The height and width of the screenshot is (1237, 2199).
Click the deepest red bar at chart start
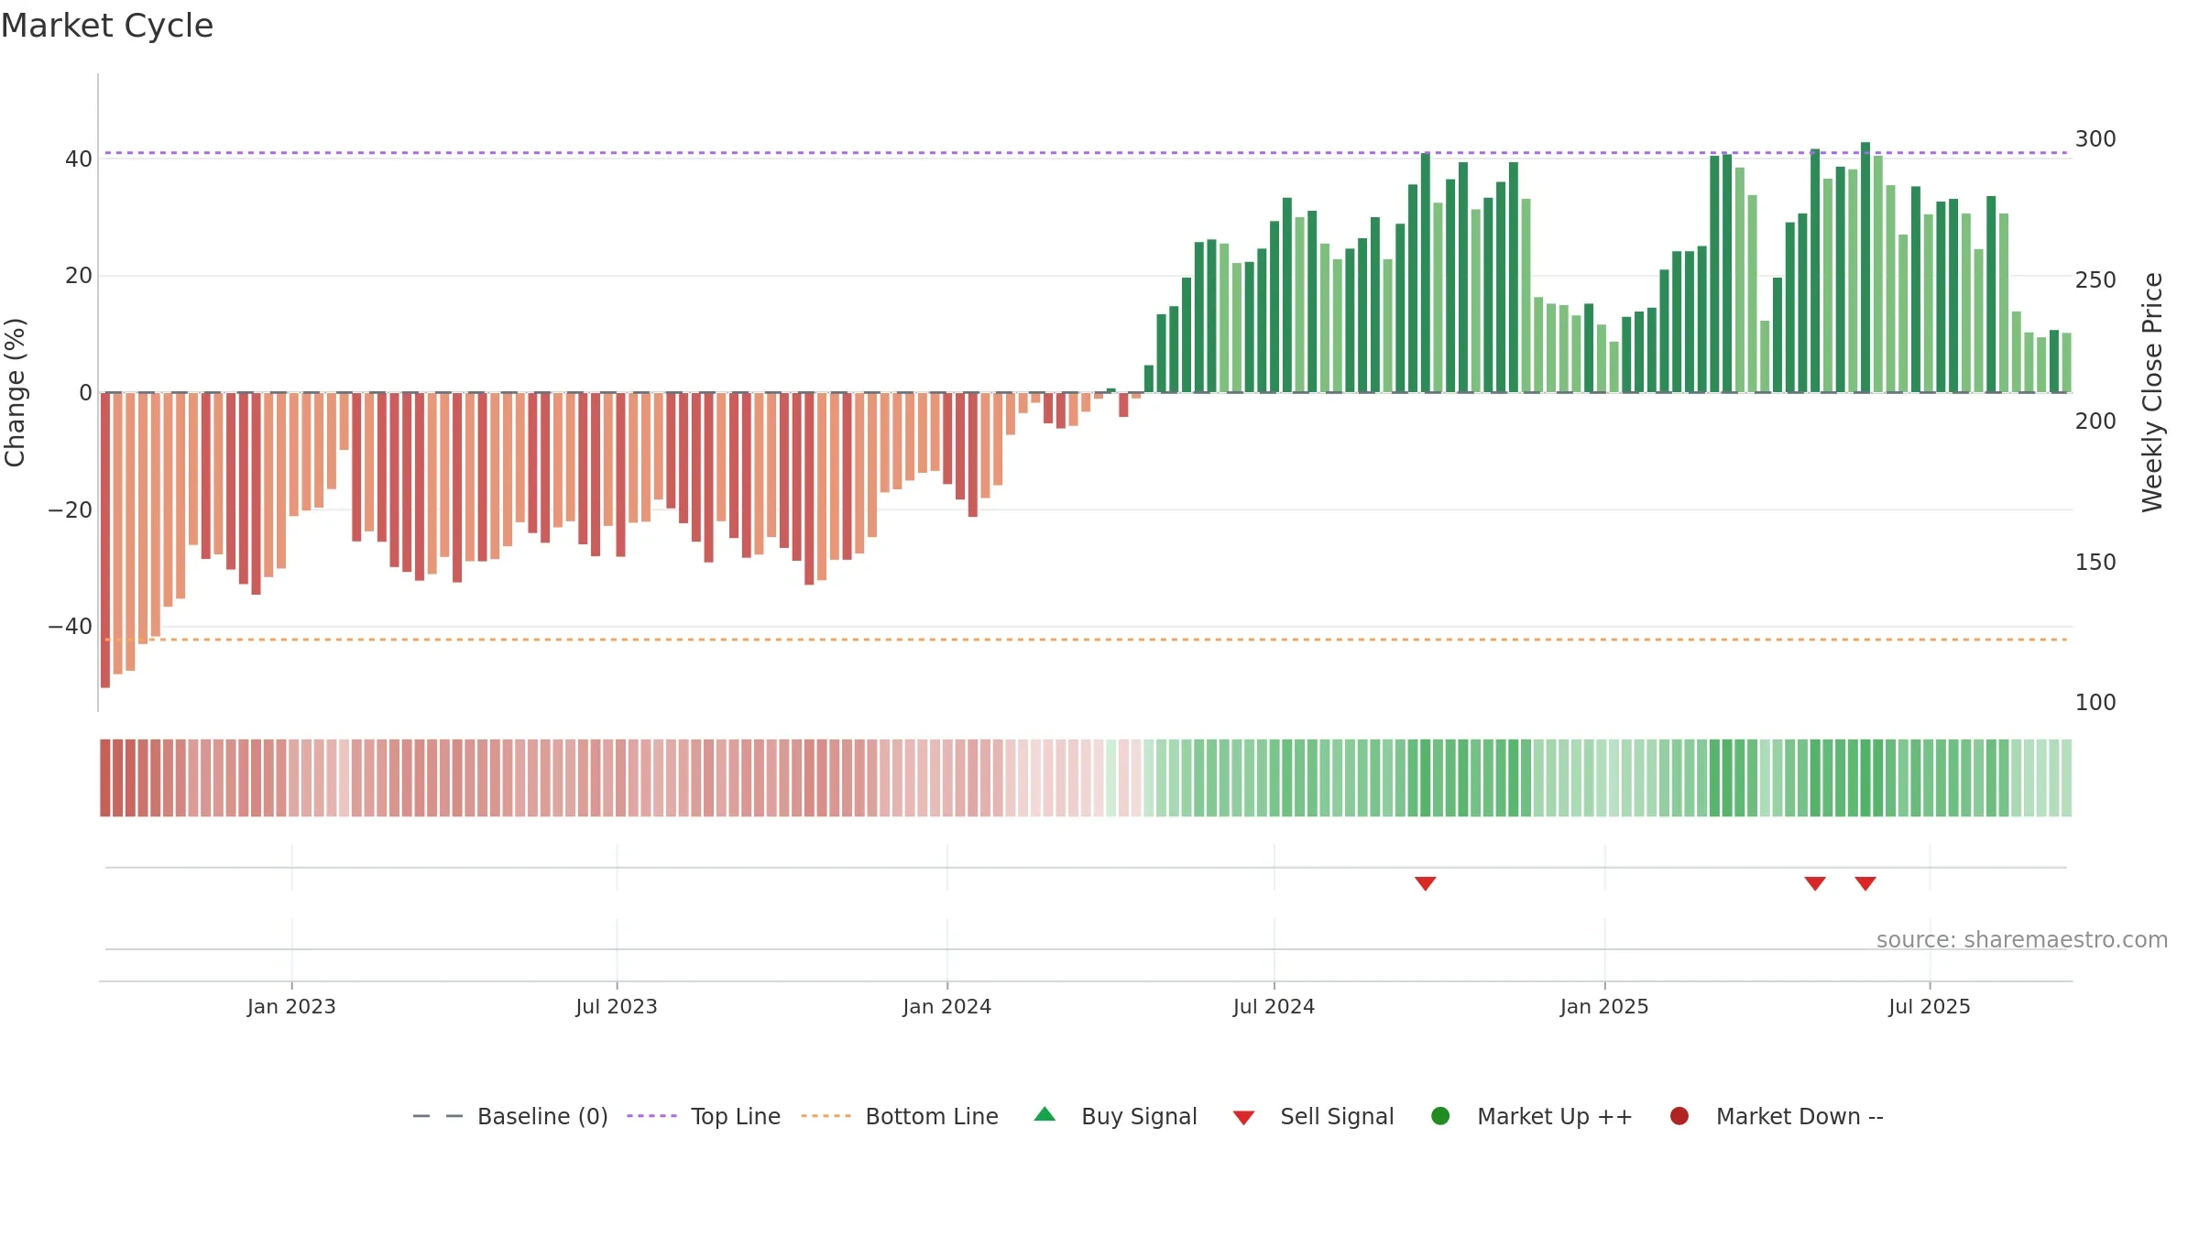(105, 540)
